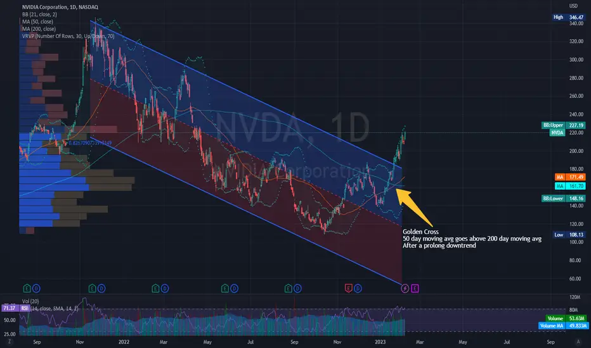Click the 50.00 RSI axis label
Viewport: 591px width, 348px height.
click(10, 320)
